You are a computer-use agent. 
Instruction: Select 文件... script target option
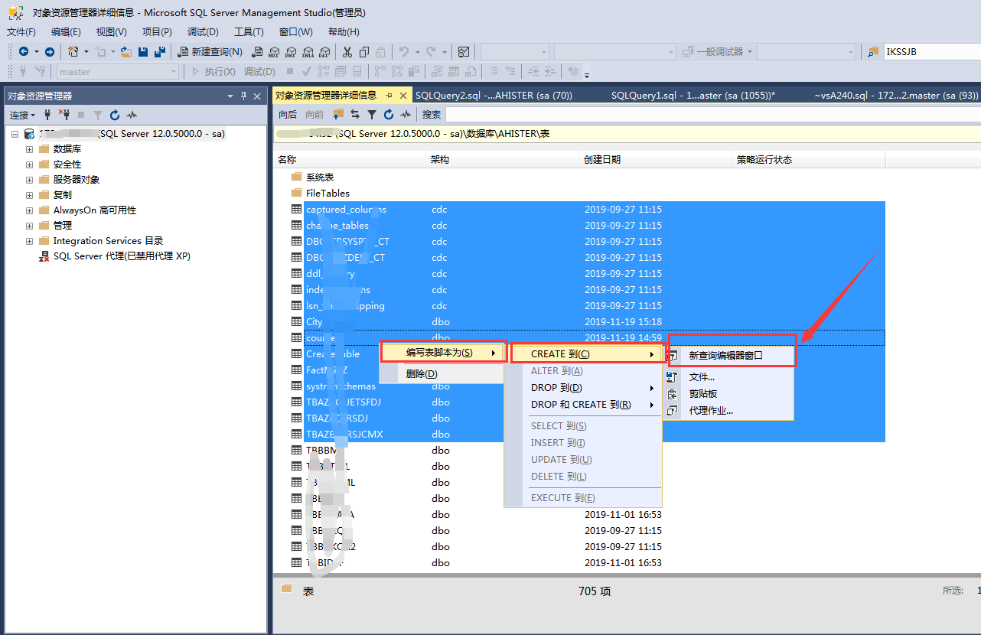(x=728, y=376)
